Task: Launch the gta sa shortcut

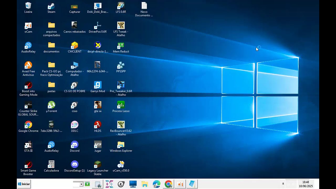Action: point(98,107)
